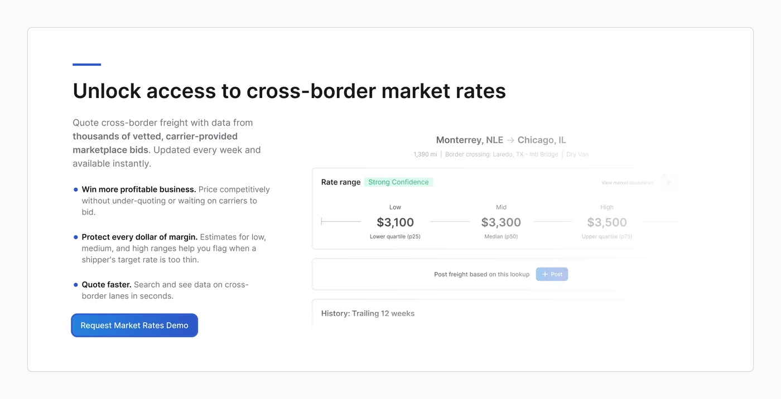Click the thousands of vetted, carrier-provided text
The image size is (781, 399).
(155, 136)
